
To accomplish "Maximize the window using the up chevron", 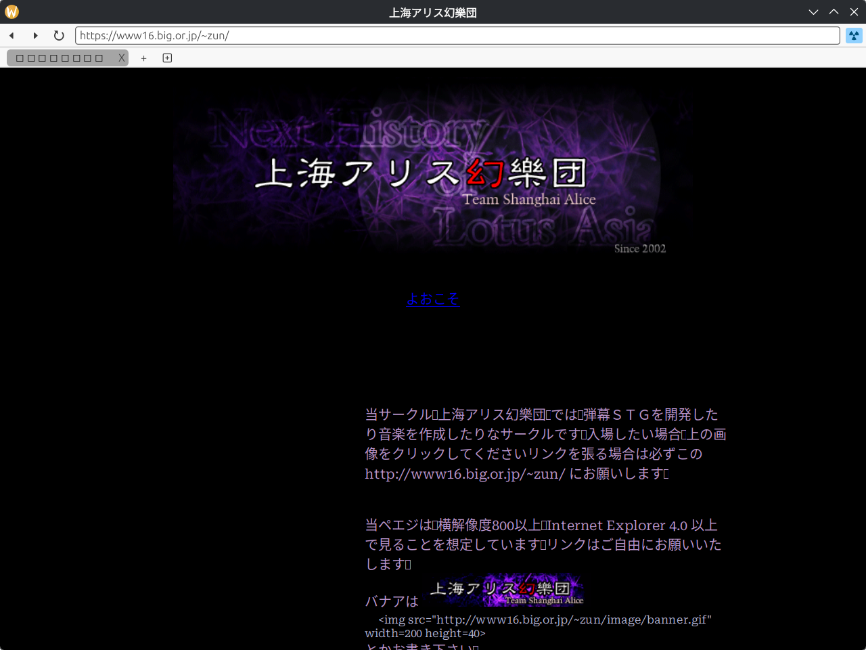I will pyautogui.click(x=834, y=12).
